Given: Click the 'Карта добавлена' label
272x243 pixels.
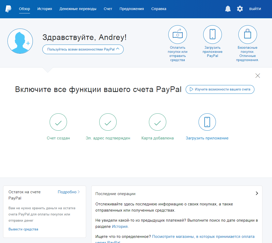Looking at the screenshot, I should coord(157,138).
